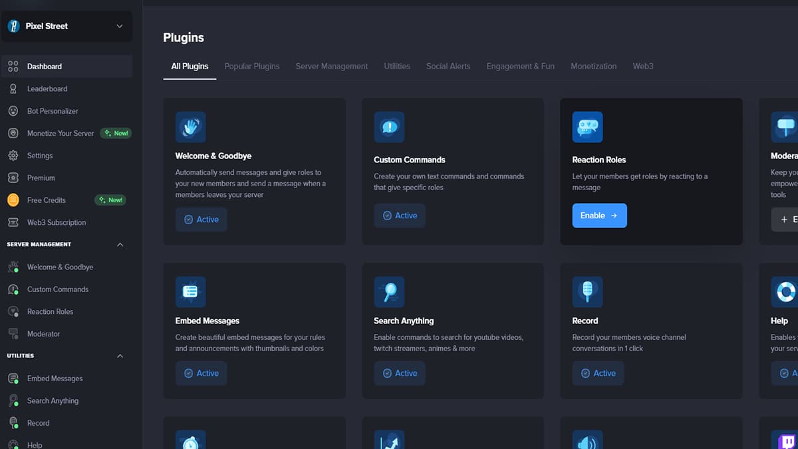Select the Reaction Roles icon
The width and height of the screenshot is (798, 449).
[x=587, y=126]
